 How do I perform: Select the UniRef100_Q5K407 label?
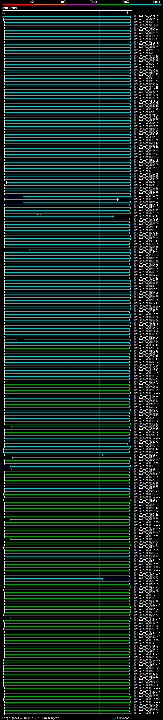[x=146, y=202]
